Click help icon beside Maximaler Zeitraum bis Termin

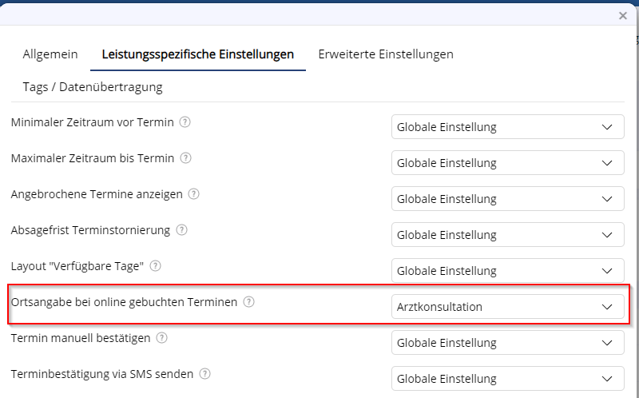point(186,158)
